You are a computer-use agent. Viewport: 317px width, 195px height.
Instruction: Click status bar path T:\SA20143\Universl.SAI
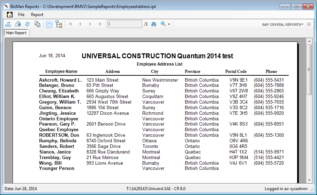click(x=149, y=189)
